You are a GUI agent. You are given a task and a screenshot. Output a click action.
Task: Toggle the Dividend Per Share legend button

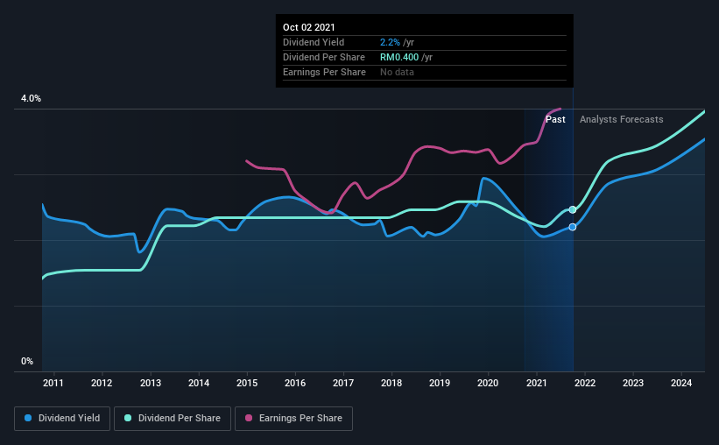point(173,419)
